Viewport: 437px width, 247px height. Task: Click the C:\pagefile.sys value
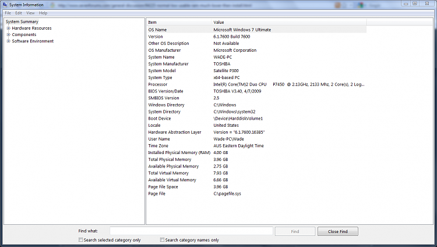[227, 194]
